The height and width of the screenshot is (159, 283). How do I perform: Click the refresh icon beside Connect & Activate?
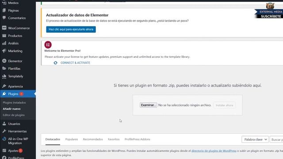point(55,63)
